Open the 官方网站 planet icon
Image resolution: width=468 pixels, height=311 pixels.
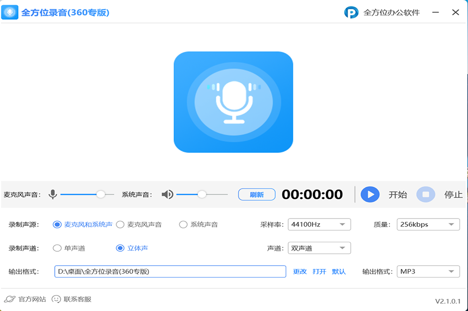9,299
